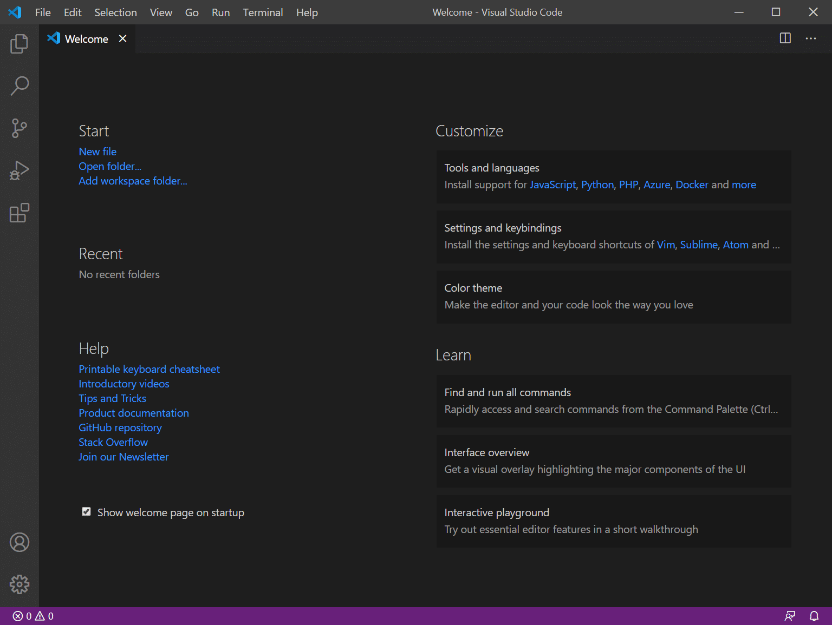Open the Extensions marketplace view

(19, 213)
